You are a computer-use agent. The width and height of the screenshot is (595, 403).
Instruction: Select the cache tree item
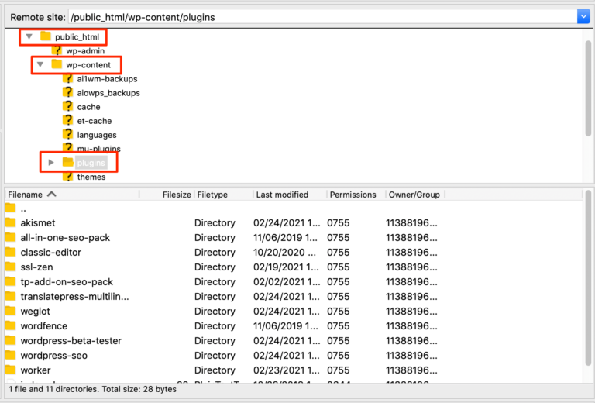click(88, 107)
